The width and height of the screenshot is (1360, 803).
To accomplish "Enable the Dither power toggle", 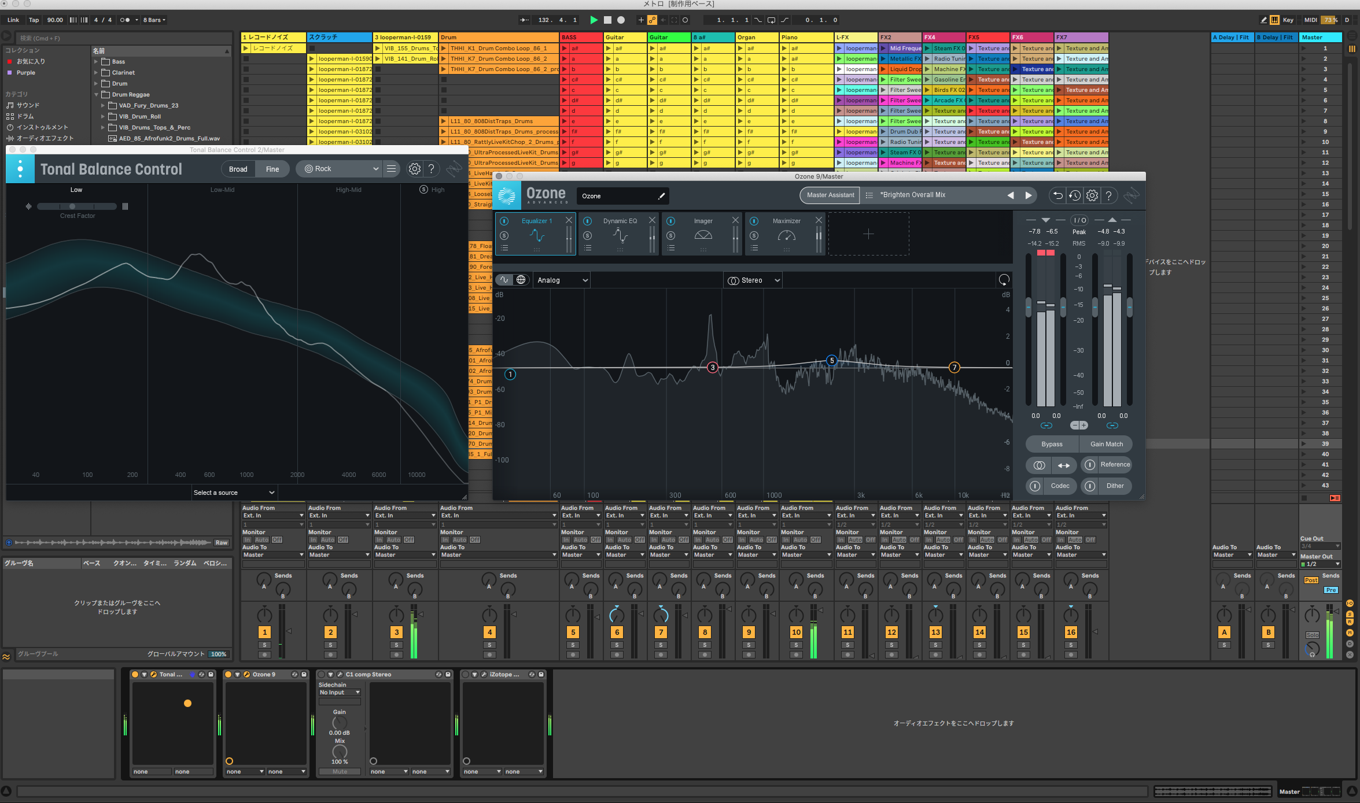I will click(1089, 486).
